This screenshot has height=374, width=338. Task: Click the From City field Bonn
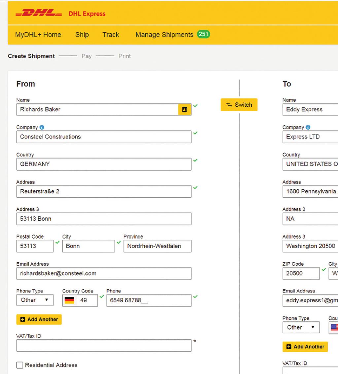(88, 246)
